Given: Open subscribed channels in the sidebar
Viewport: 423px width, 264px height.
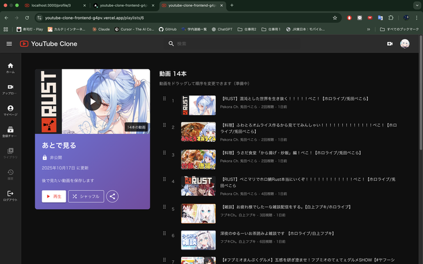Looking at the screenshot, I should coord(11,132).
